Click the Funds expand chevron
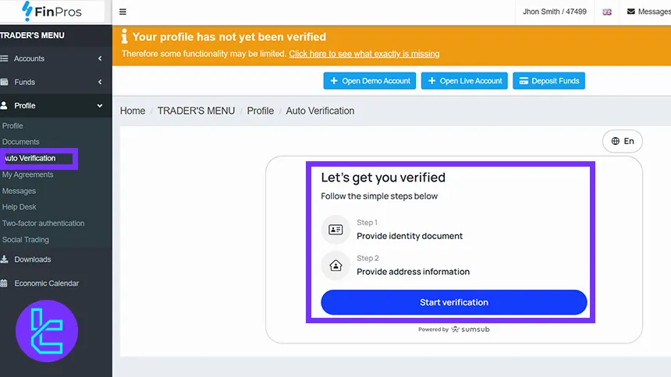 pos(100,82)
